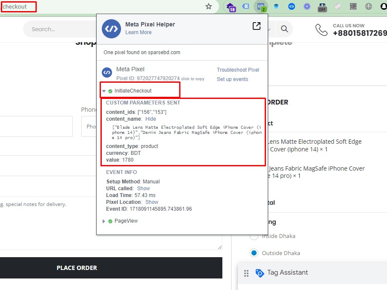The height and width of the screenshot is (290, 387).
Task: Hide the content_name parameter value
Action: point(151,119)
